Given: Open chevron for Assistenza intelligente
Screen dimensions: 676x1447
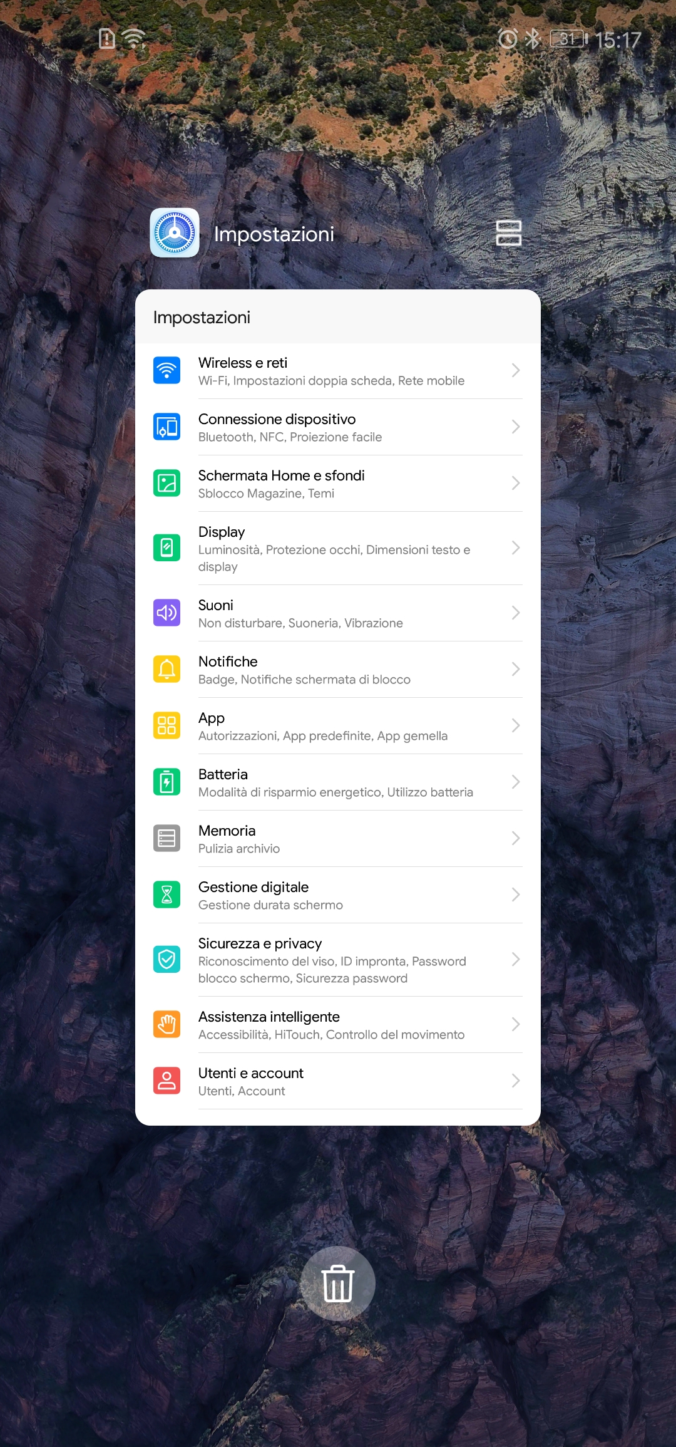Looking at the screenshot, I should coord(516,1024).
